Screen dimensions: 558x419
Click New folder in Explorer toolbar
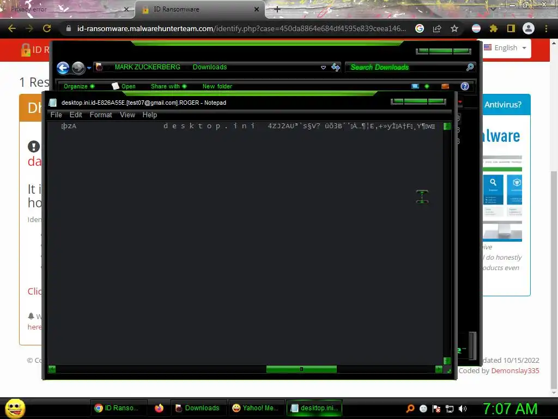pyautogui.click(x=217, y=86)
